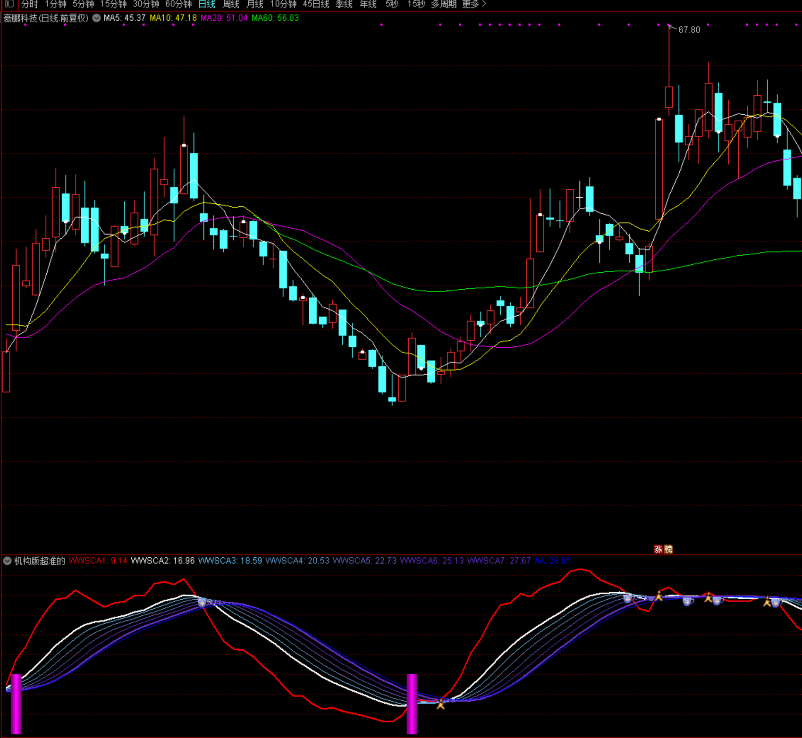The height and width of the screenshot is (738, 802).
Task: Click the green MA60: 56.03 label
Action: tap(275, 18)
